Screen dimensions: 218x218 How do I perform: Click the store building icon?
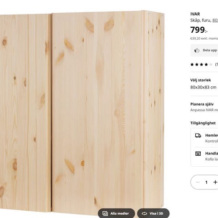198,154
